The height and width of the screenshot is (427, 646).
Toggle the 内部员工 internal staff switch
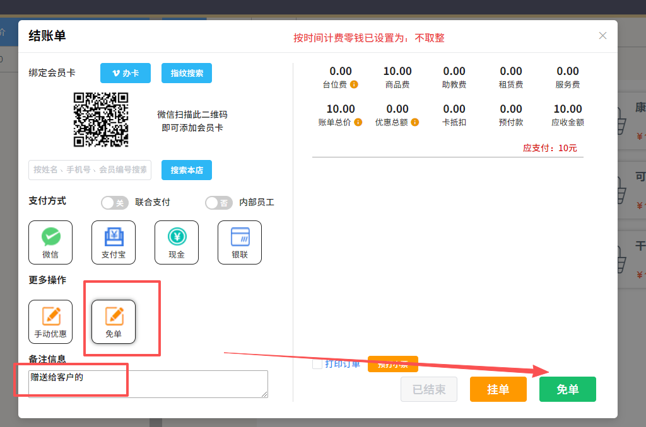[x=219, y=203]
